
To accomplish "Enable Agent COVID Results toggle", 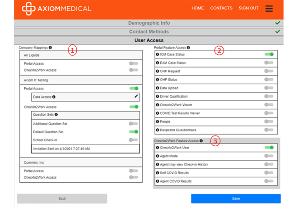I will pos(269,181).
